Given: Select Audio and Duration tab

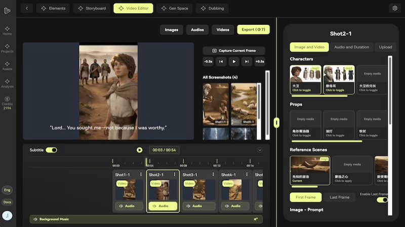Looking at the screenshot, I should click(351, 47).
